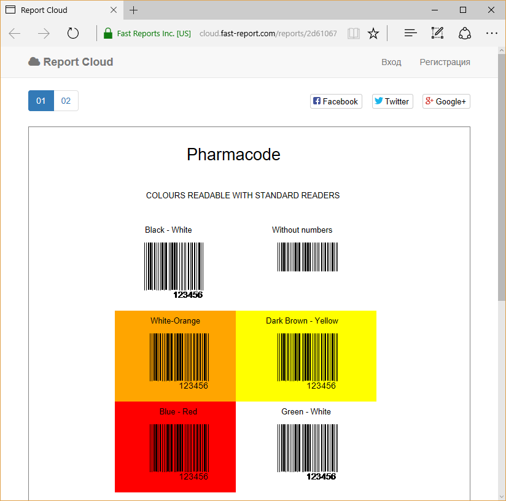The image size is (506, 501).
Task: Click the Black - White barcode
Action: pyautogui.click(x=174, y=270)
